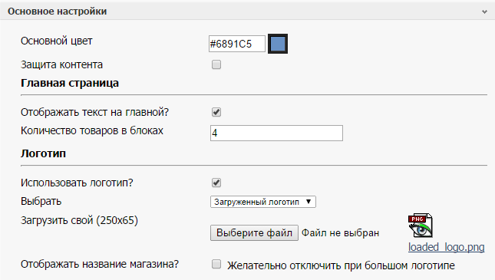495x280 pixels.
Task: Click the Выберите файл button
Action: pos(254,232)
